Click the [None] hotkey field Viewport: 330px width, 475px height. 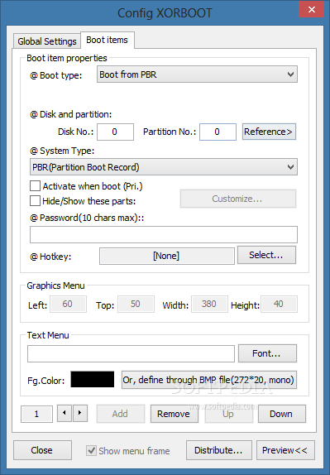(167, 256)
